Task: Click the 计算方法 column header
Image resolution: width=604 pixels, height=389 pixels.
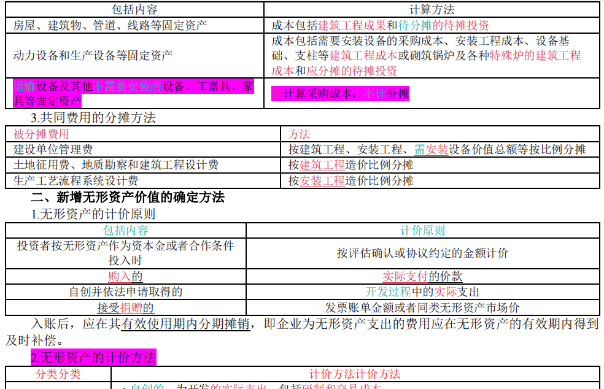Action: click(x=433, y=8)
